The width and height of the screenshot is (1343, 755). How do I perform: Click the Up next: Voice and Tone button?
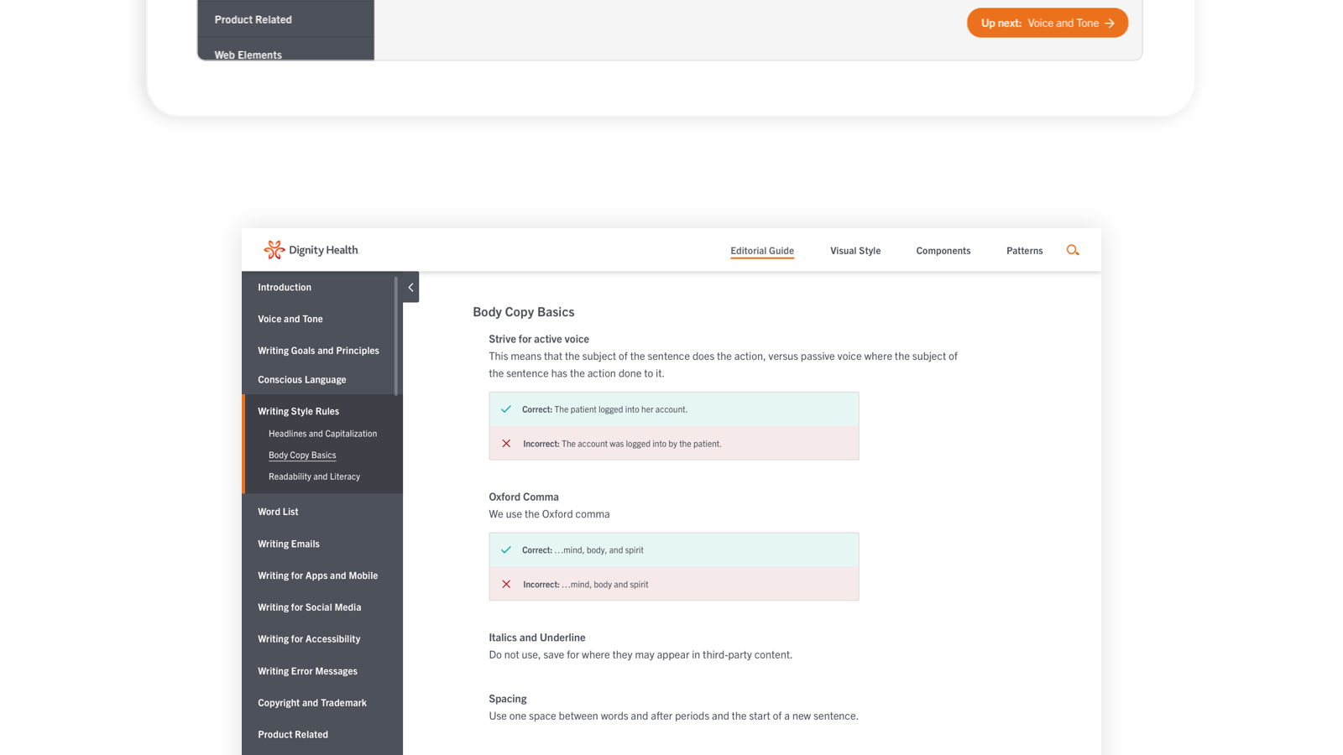[1048, 23]
